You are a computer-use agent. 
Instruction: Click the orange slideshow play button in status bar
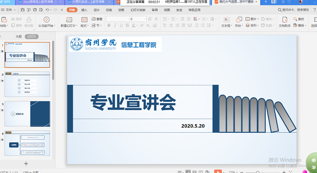(x=218, y=172)
